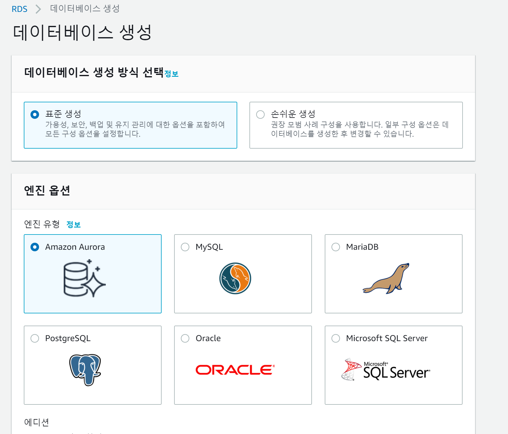This screenshot has width=508, height=434.
Task: Click the Amazon Aurora label text
Action: point(75,247)
